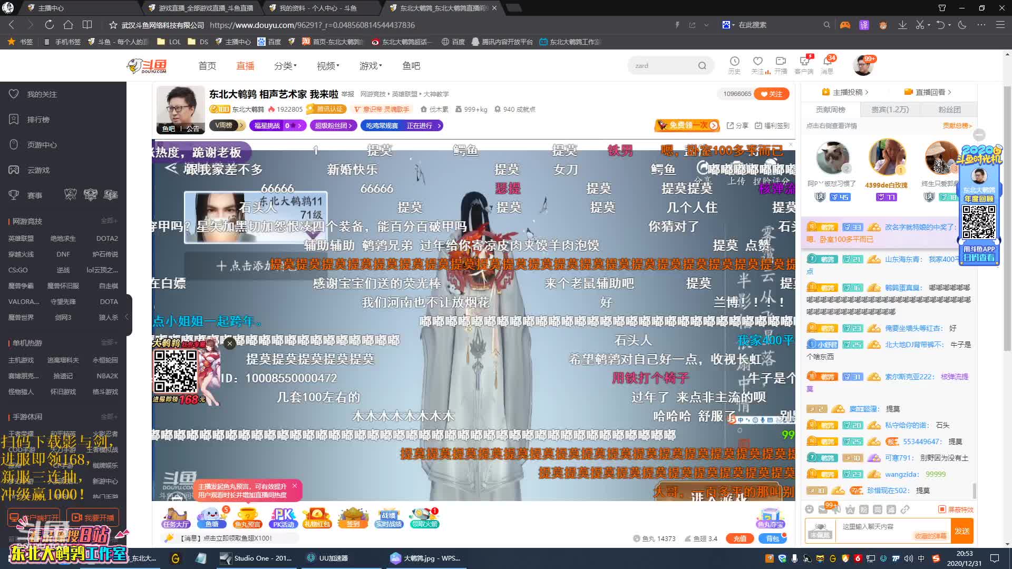
Task: Open the PK活动 icon
Action: 283,517
